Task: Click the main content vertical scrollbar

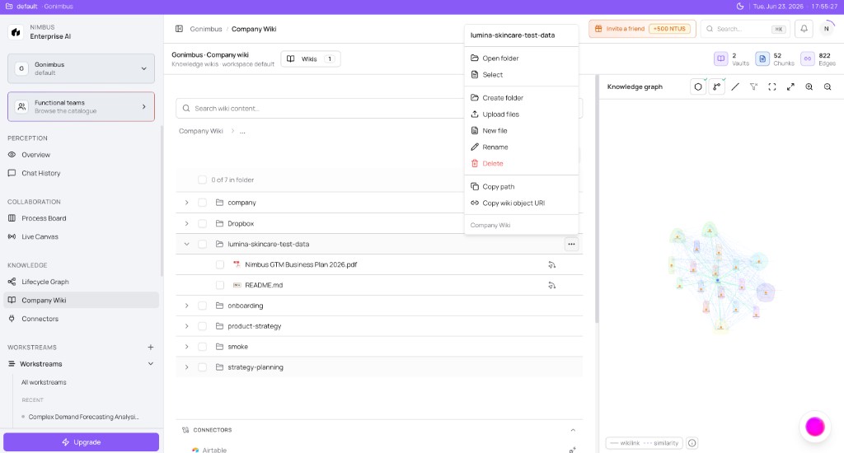Action: [x=597, y=199]
